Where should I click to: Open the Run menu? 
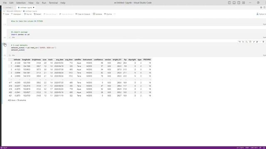[44, 3]
